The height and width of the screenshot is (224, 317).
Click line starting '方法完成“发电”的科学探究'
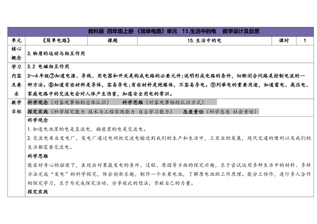pos(169,174)
